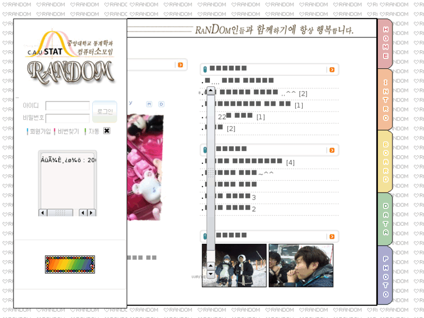Click the second up arrow near scrollbar bottom
This screenshot has height=318, width=424.
(x=211, y=265)
